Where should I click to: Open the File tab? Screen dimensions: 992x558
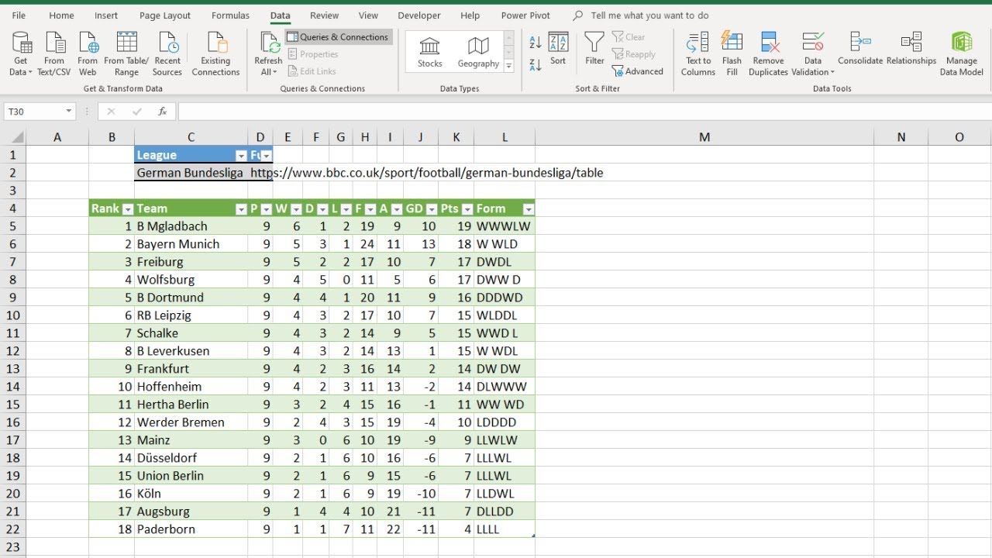tap(19, 15)
